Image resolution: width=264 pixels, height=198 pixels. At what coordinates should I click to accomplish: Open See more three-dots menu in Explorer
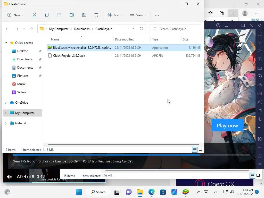coord(157,15)
